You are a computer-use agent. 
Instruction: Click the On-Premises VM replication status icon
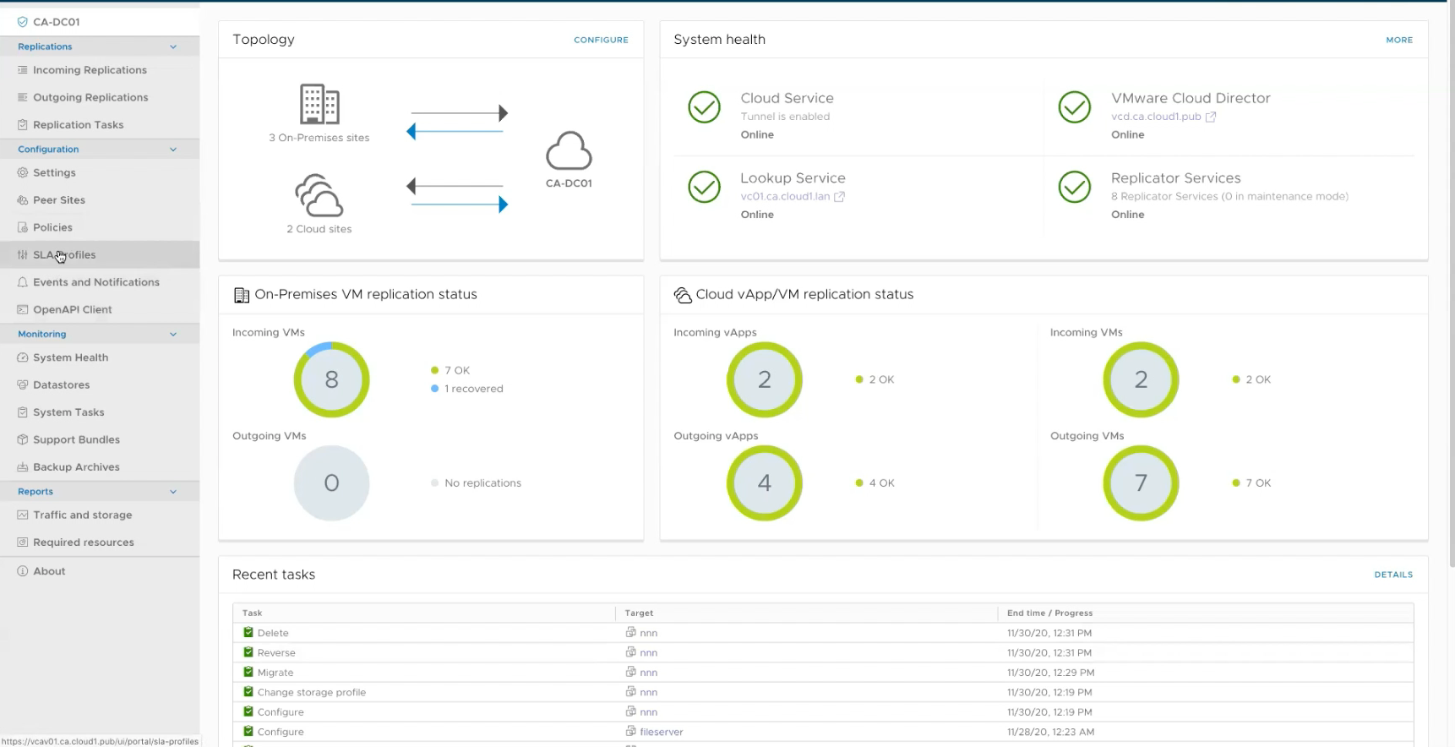coord(242,295)
